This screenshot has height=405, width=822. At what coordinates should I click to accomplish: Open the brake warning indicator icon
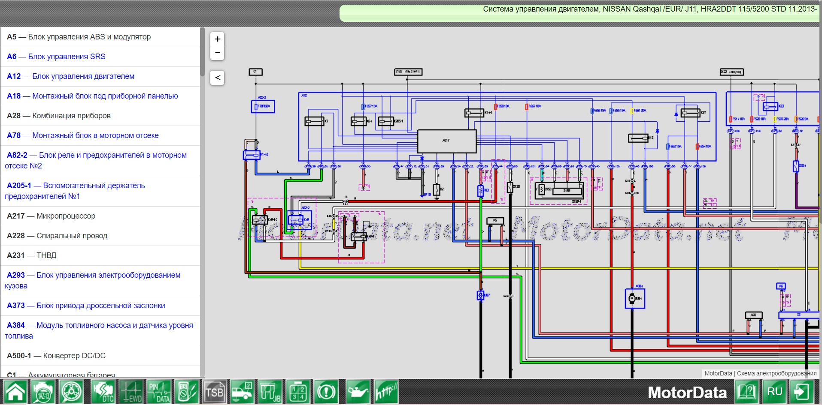tap(326, 392)
